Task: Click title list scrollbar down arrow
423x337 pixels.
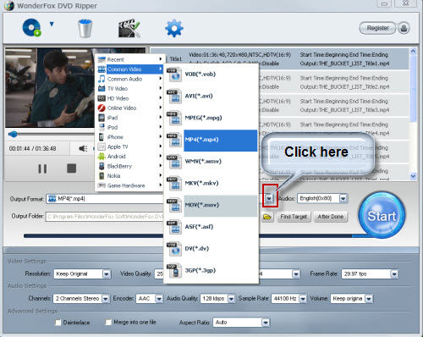Action: tap(414, 176)
